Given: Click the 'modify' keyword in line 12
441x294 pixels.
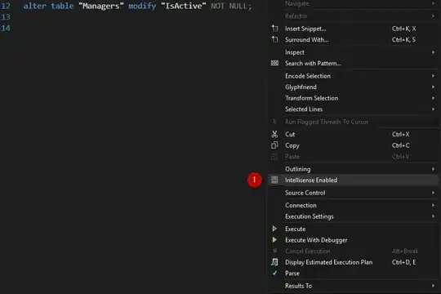Looking at the screenshot, I should pos(142,6).
